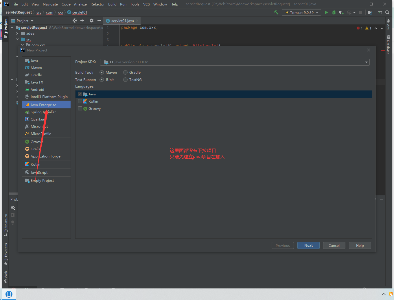Screen dimensions: 394x300
Task: Select Application Forge project type
Action: pyautogui.click(x=46, y=156)
